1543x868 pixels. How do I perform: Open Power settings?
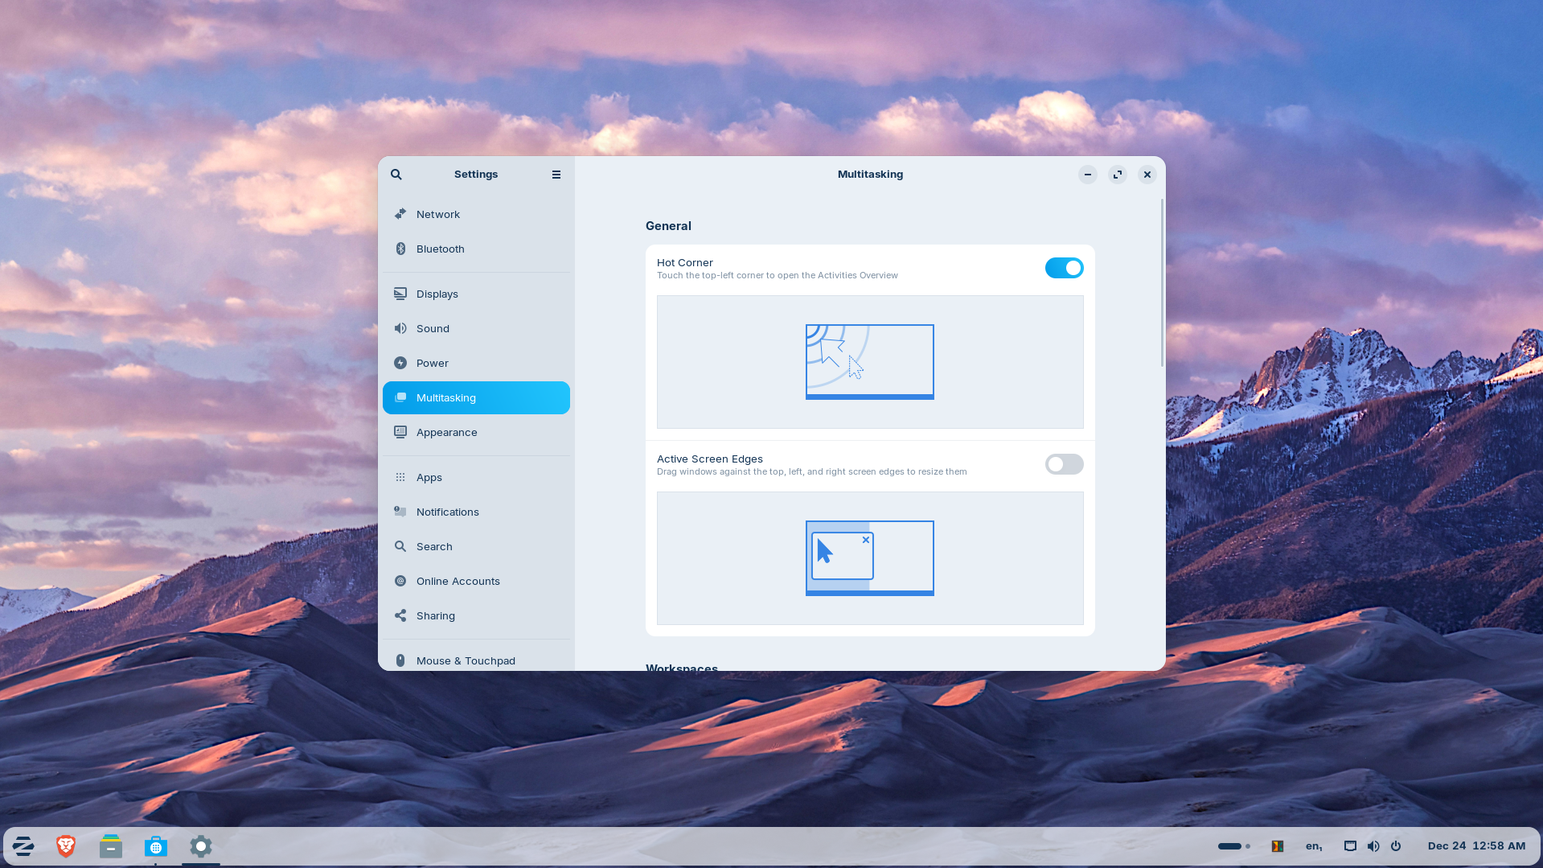click(x=476, y=363)
